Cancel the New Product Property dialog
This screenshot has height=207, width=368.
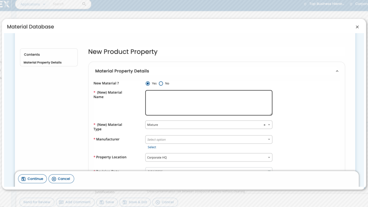click(61, 179)
